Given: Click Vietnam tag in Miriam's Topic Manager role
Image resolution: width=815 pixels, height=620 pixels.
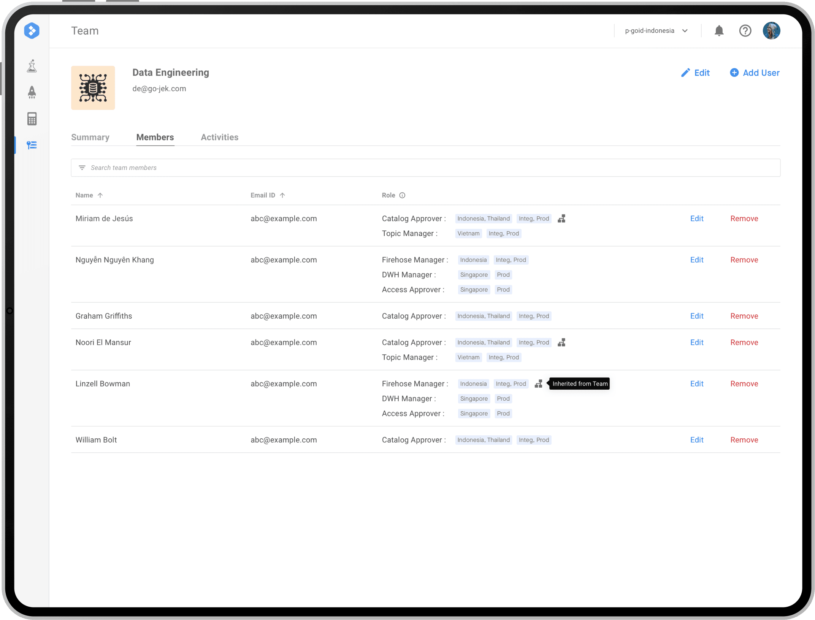Looking at the screenshot, I should [468, 234].
